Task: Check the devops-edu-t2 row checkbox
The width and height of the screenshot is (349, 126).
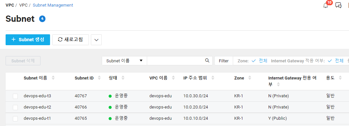Action: coord(15,107)
